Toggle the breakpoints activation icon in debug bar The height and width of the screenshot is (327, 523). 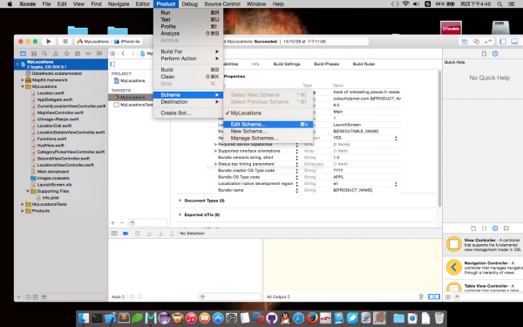pyautogui.click(x=126, y=234)
